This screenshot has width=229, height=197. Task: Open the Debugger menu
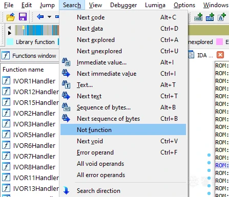[123, 5]
